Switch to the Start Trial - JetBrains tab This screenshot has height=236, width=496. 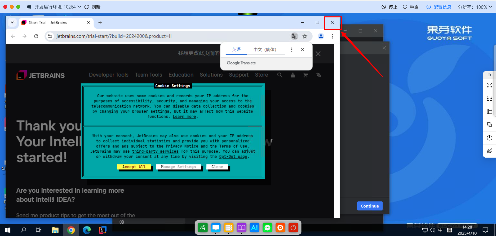pos(56,22)
